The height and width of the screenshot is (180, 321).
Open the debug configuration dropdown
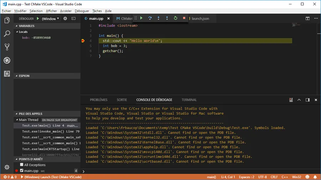tap(51, 19)
